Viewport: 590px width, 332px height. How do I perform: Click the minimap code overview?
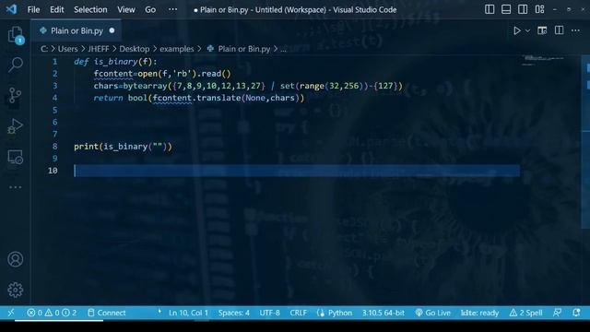[543, 60]
